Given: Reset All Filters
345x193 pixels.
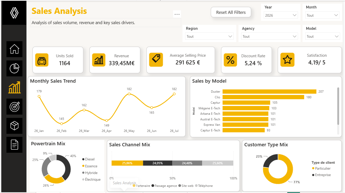Looking at the screenshot, I should pyautogui.click(x=231, y=12).
